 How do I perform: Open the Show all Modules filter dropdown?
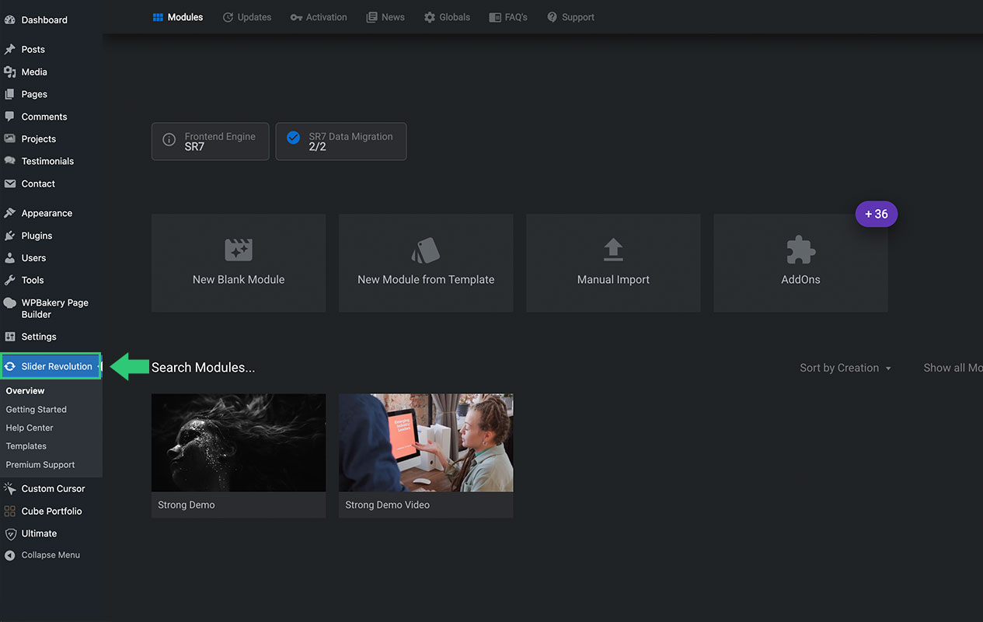tap(952, 368)
